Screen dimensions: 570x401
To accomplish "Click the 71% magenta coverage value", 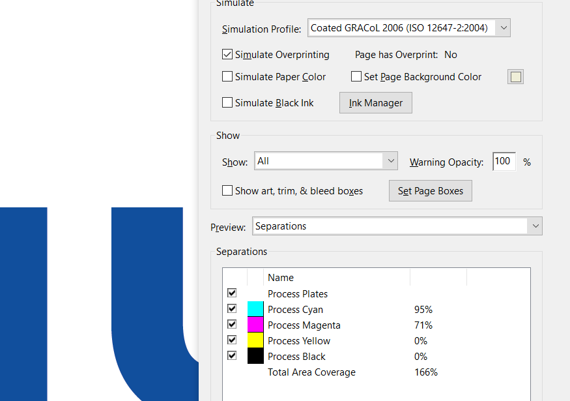I will click(x=423, y=325).
